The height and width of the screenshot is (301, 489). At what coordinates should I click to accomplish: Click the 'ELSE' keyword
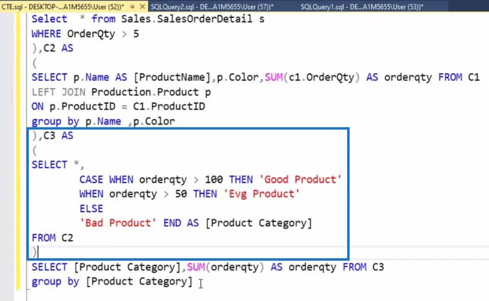(x=91, y=209)
